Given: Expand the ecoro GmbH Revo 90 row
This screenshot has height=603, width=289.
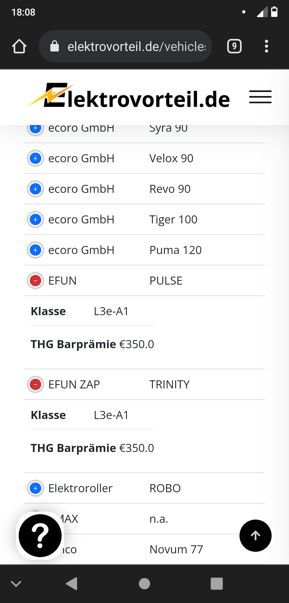Looking at the screenshot, I should coord(36,189).
